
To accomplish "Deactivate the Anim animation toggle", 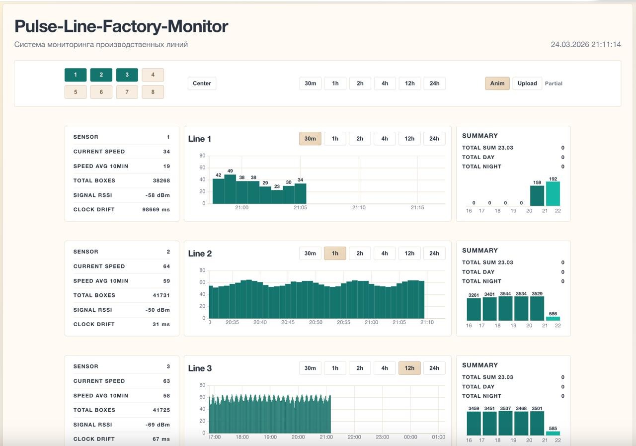I will (x=497, y=83).
